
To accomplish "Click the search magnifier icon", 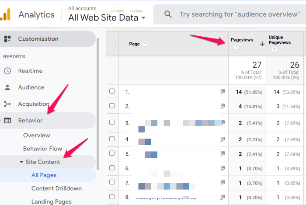I will point(168,14).
